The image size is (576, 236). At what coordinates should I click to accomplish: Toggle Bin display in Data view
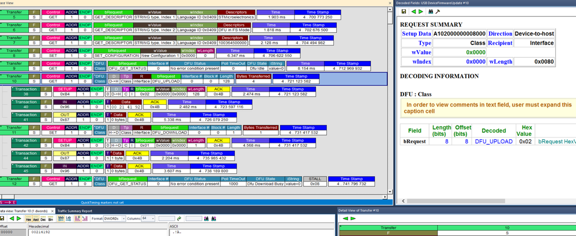click(50, 218)
